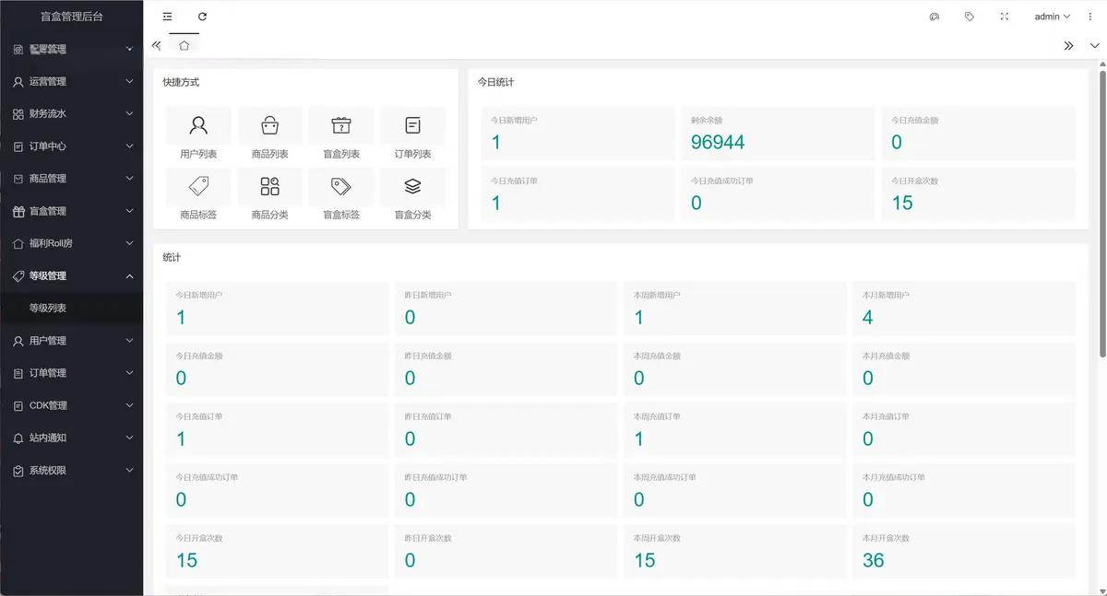
Task: Expand the CDK管理 menu chevron
Action: coord(129,405)
